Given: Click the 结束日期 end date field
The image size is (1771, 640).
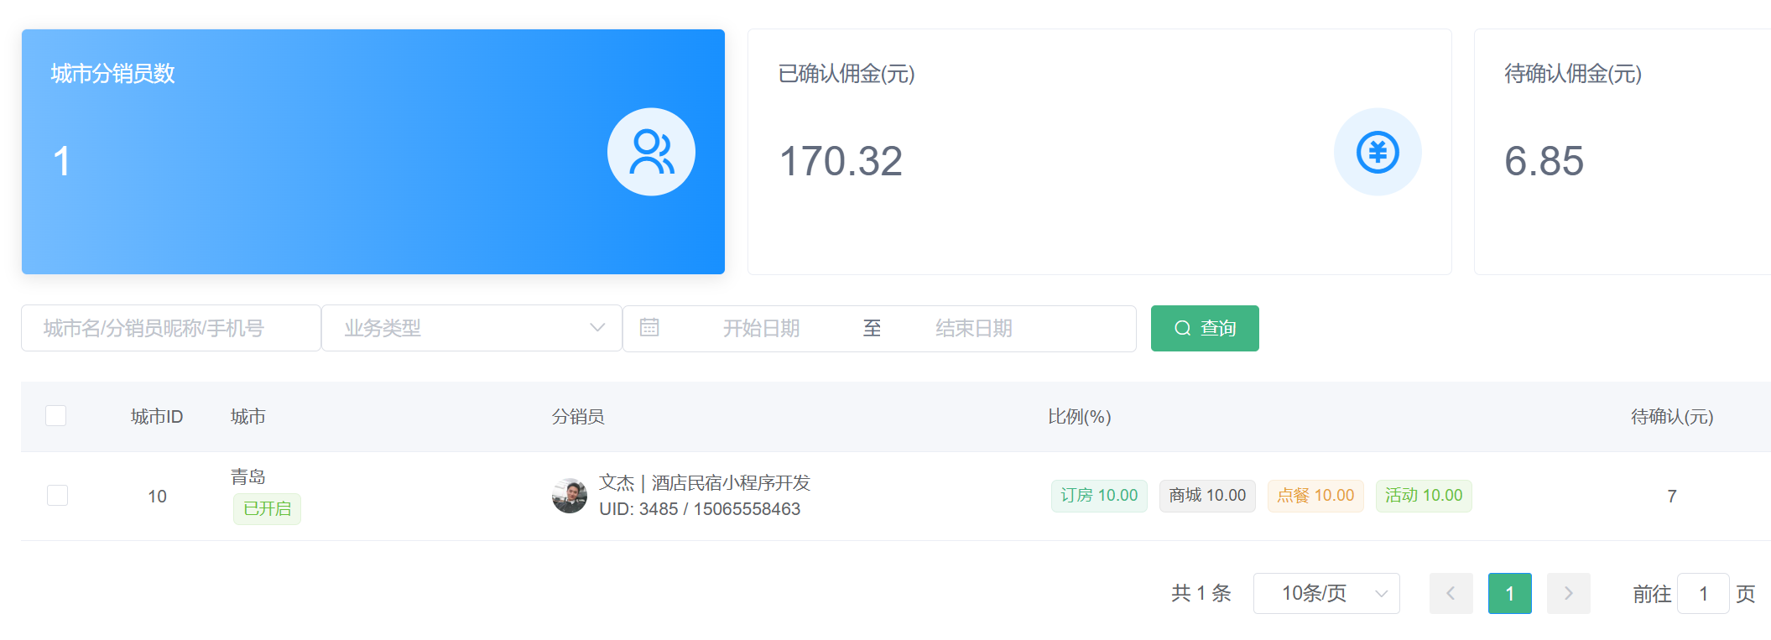Looking at the screenshot, I should pyautogui.click(x=973, y=328).
